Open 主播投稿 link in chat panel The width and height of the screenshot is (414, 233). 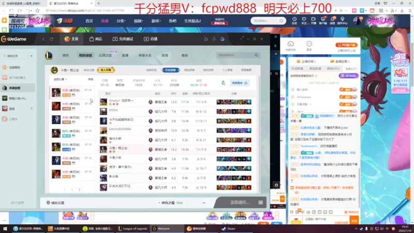coord(306,61)
